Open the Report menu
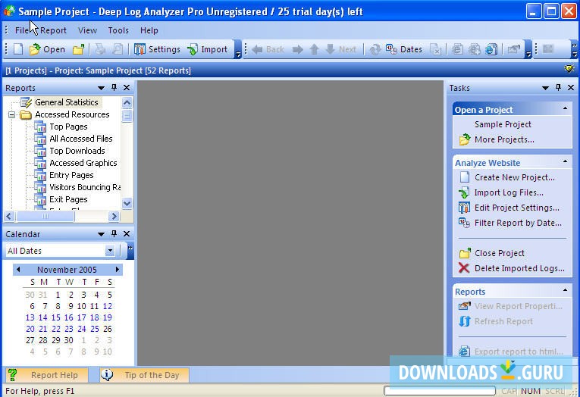Viewport: 580px width, 397px height. [53, 30]
